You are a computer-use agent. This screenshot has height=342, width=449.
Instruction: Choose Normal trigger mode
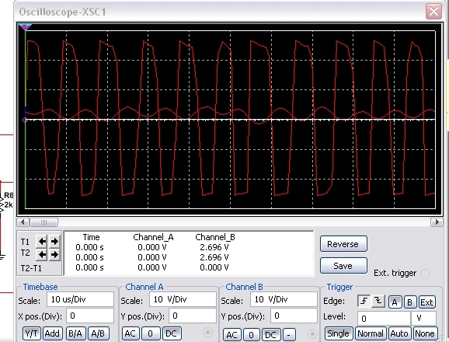[371, 333]
